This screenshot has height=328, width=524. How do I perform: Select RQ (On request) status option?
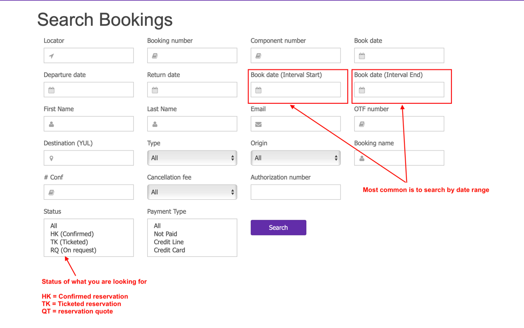[73, 250]
